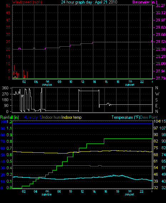Click the W compass label beside direction graph
The width and height of the screenshot is (166, 203).
[157, 94]
